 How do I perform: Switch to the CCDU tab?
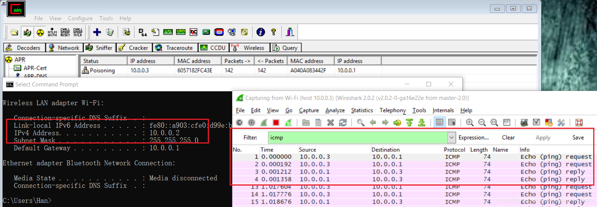213,48
